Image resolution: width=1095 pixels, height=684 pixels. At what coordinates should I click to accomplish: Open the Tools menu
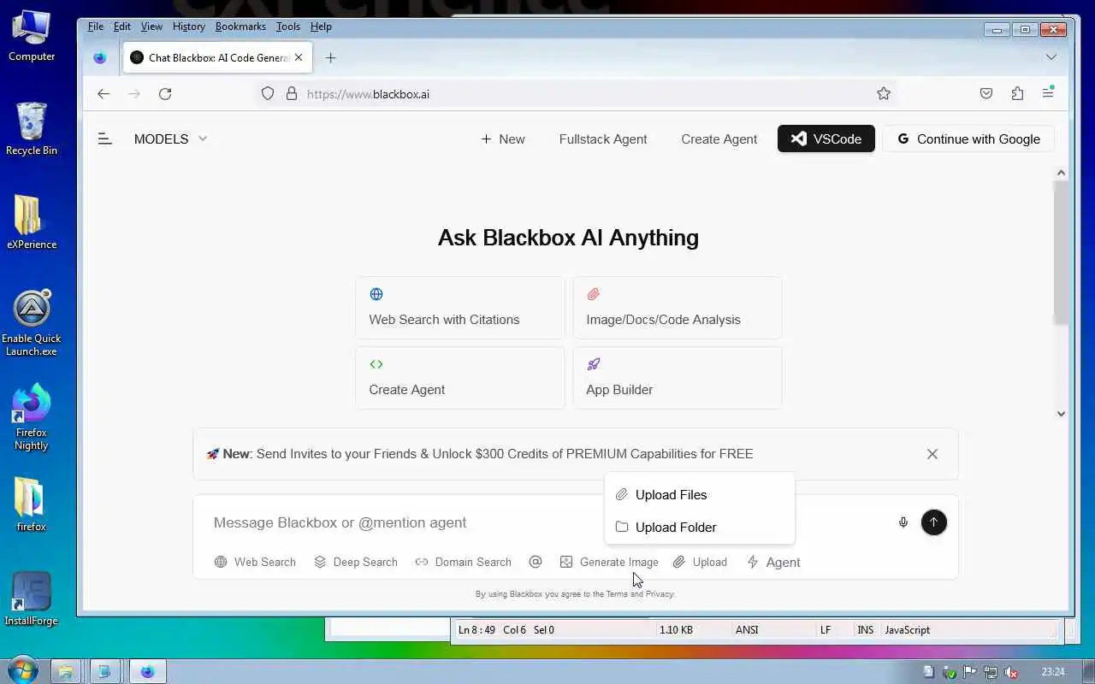tap(288, 27)
